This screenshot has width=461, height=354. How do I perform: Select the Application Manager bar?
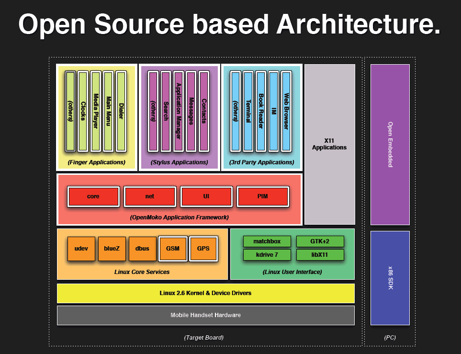[x=179, y=111]
